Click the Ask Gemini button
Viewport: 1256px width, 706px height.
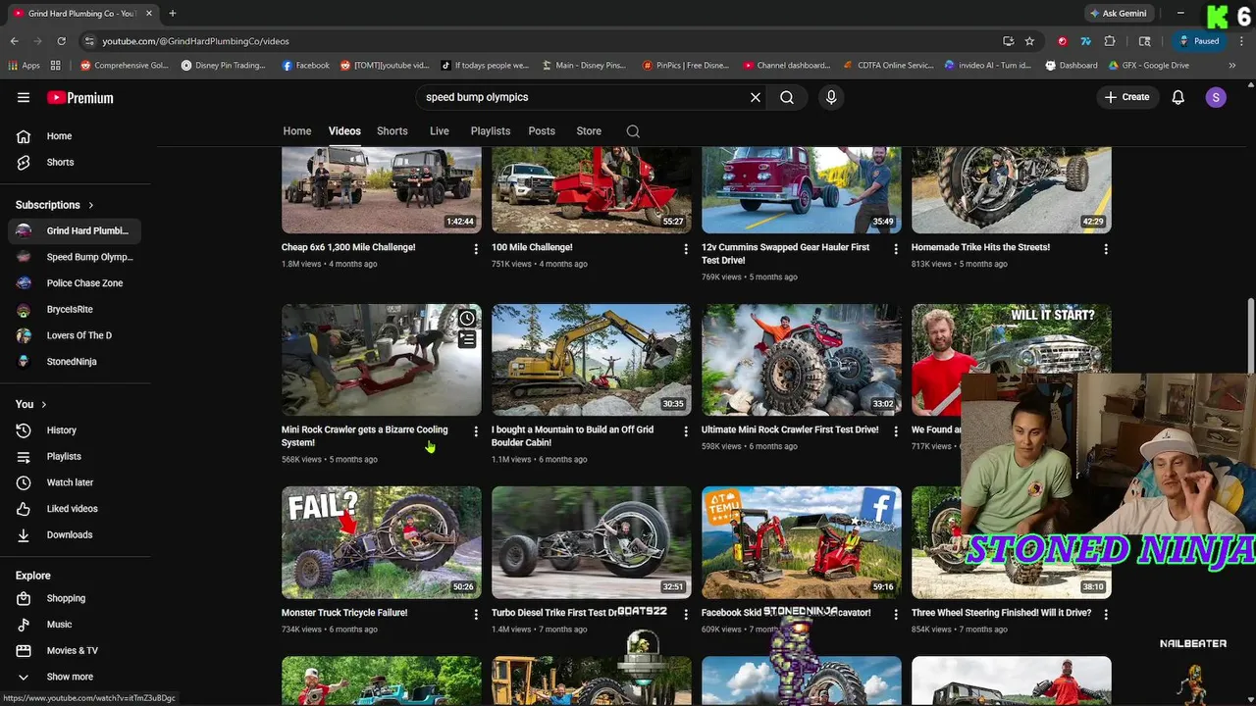pyautogui.click(x=1118, y=14)
